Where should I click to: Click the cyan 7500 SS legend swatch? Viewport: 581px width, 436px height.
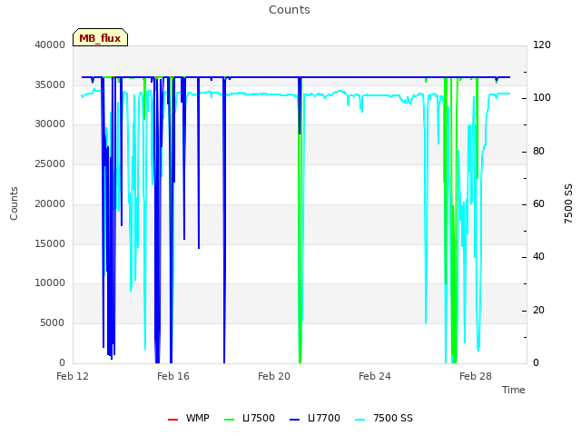360,420
